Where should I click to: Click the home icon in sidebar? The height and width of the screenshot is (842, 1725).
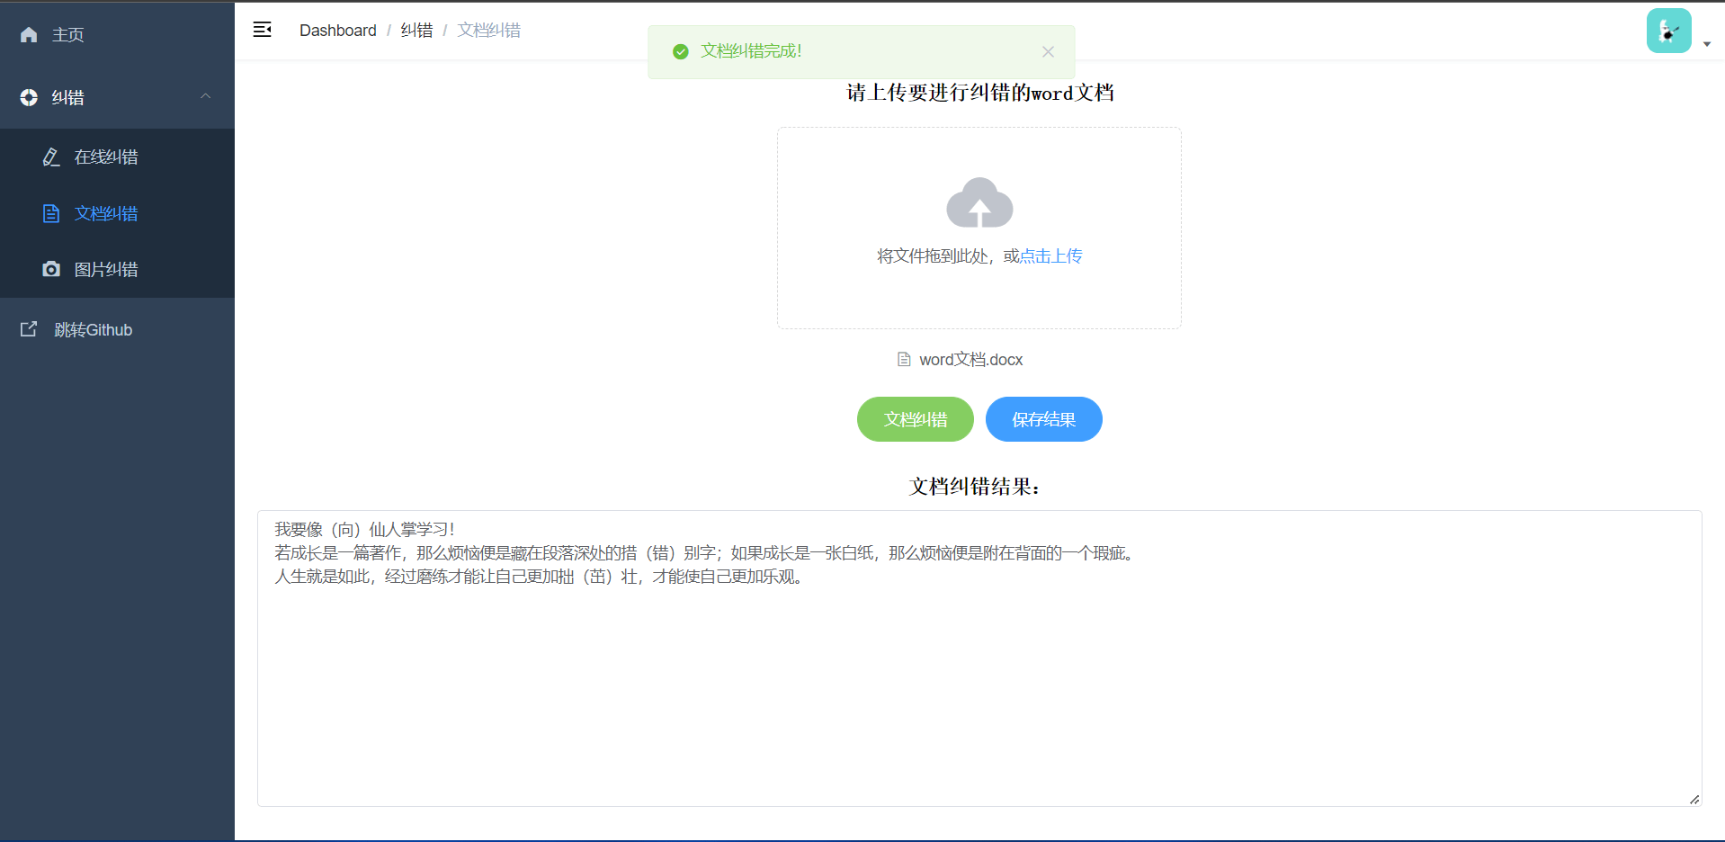[29, 35]
